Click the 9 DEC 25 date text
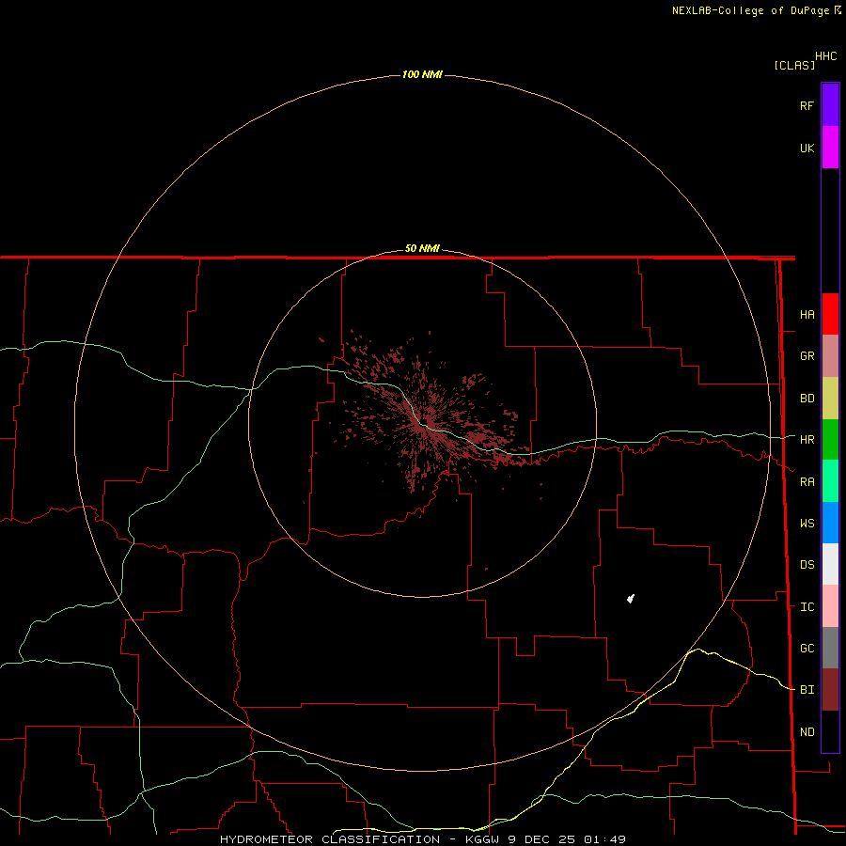The image size is (846, 846). coord(541,839)
